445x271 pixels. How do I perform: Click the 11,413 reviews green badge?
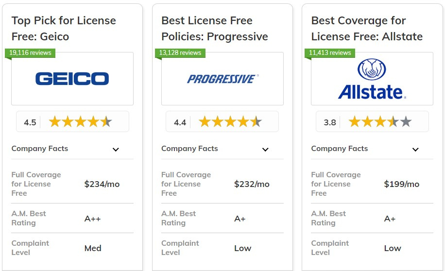[x=330, y=53]
